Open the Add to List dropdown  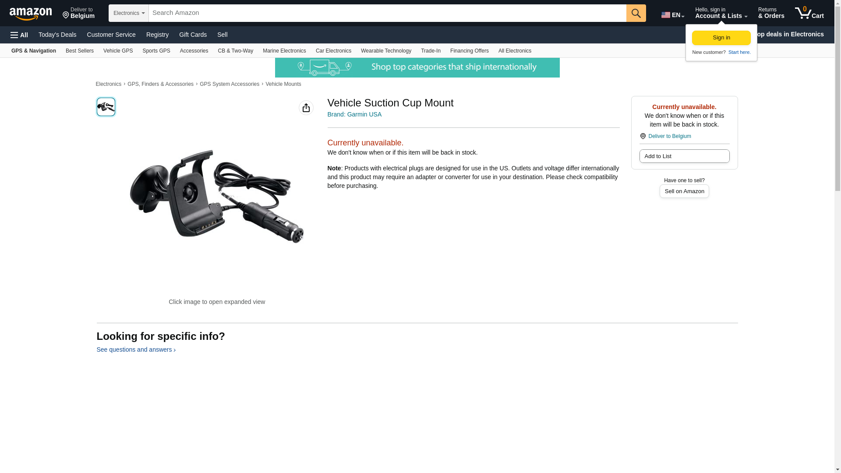tap(684, 156)
